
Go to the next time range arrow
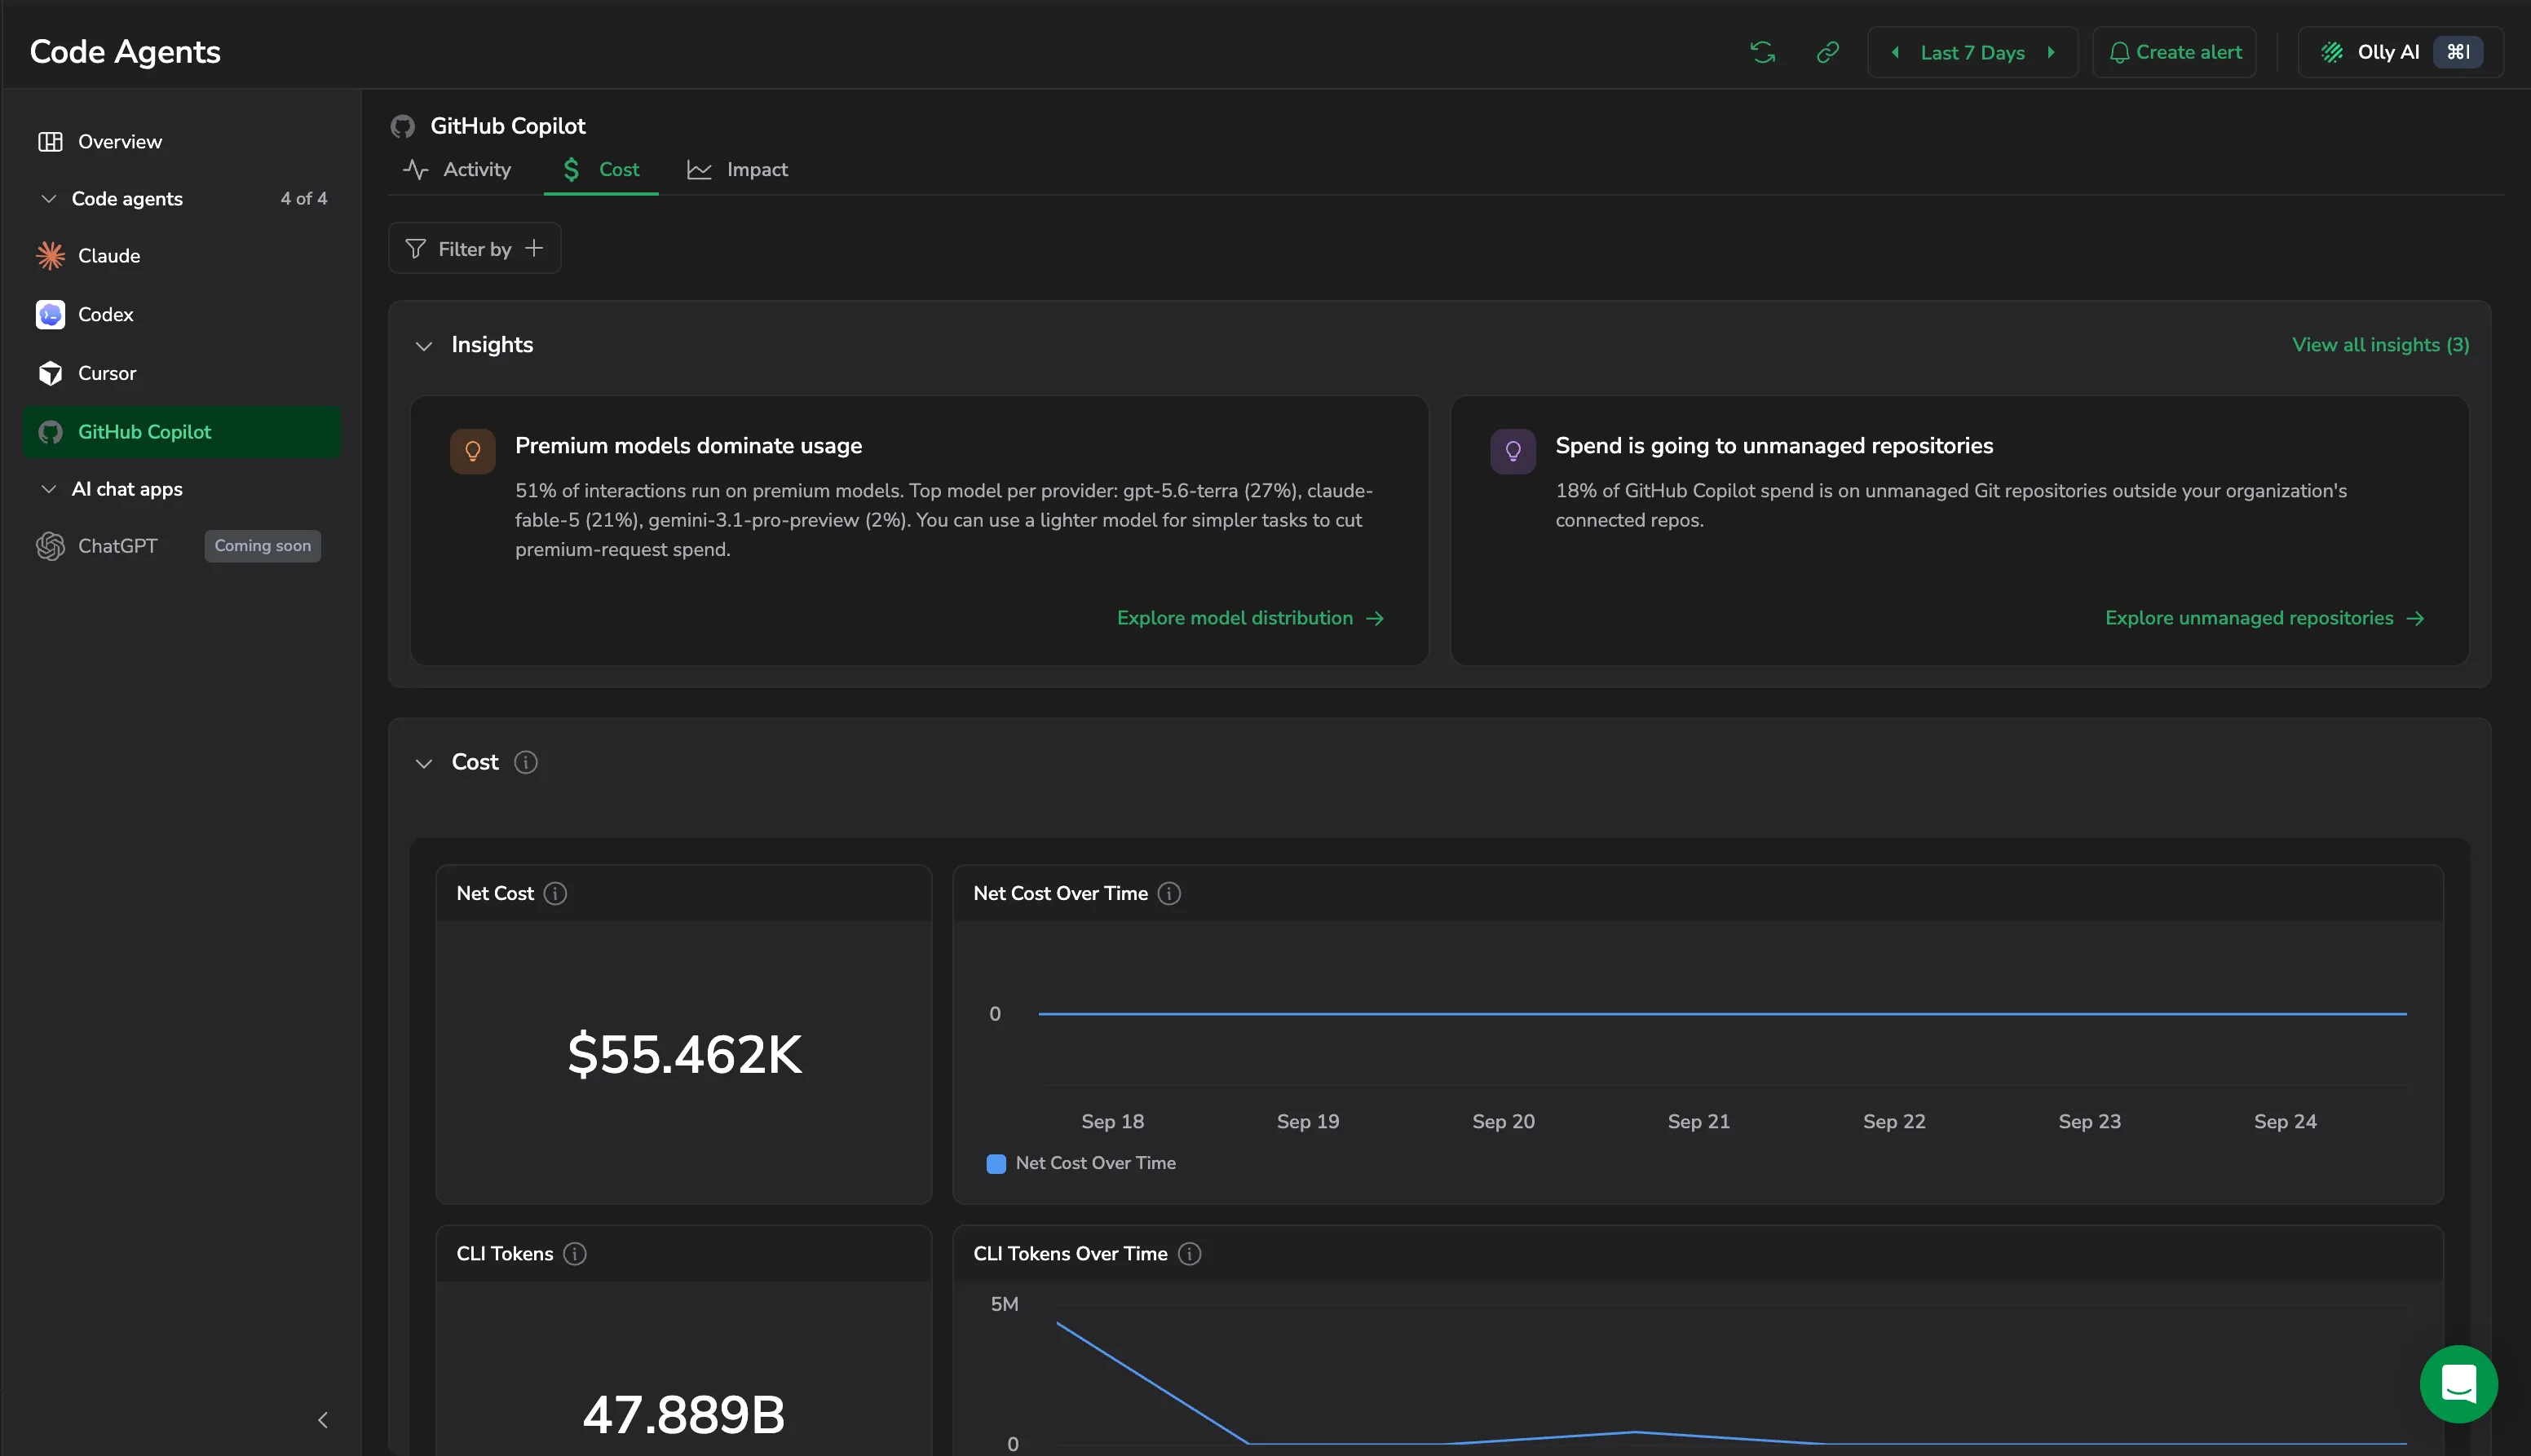click(x=2051, y=52)
